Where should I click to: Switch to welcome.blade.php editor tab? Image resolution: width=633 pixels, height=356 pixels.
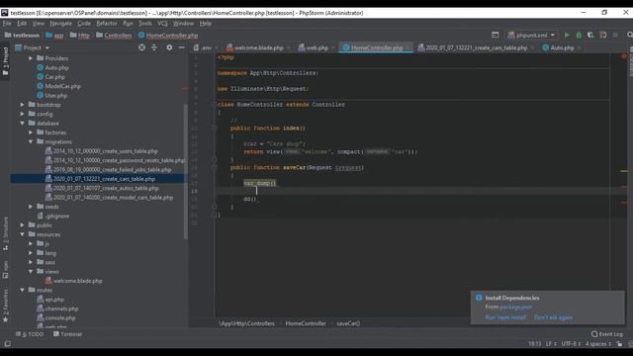(x=258, y=47)
